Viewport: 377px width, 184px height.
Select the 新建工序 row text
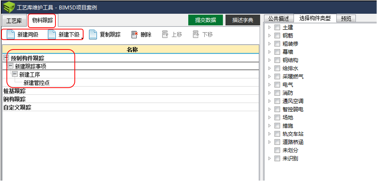(x=30, y=75)
